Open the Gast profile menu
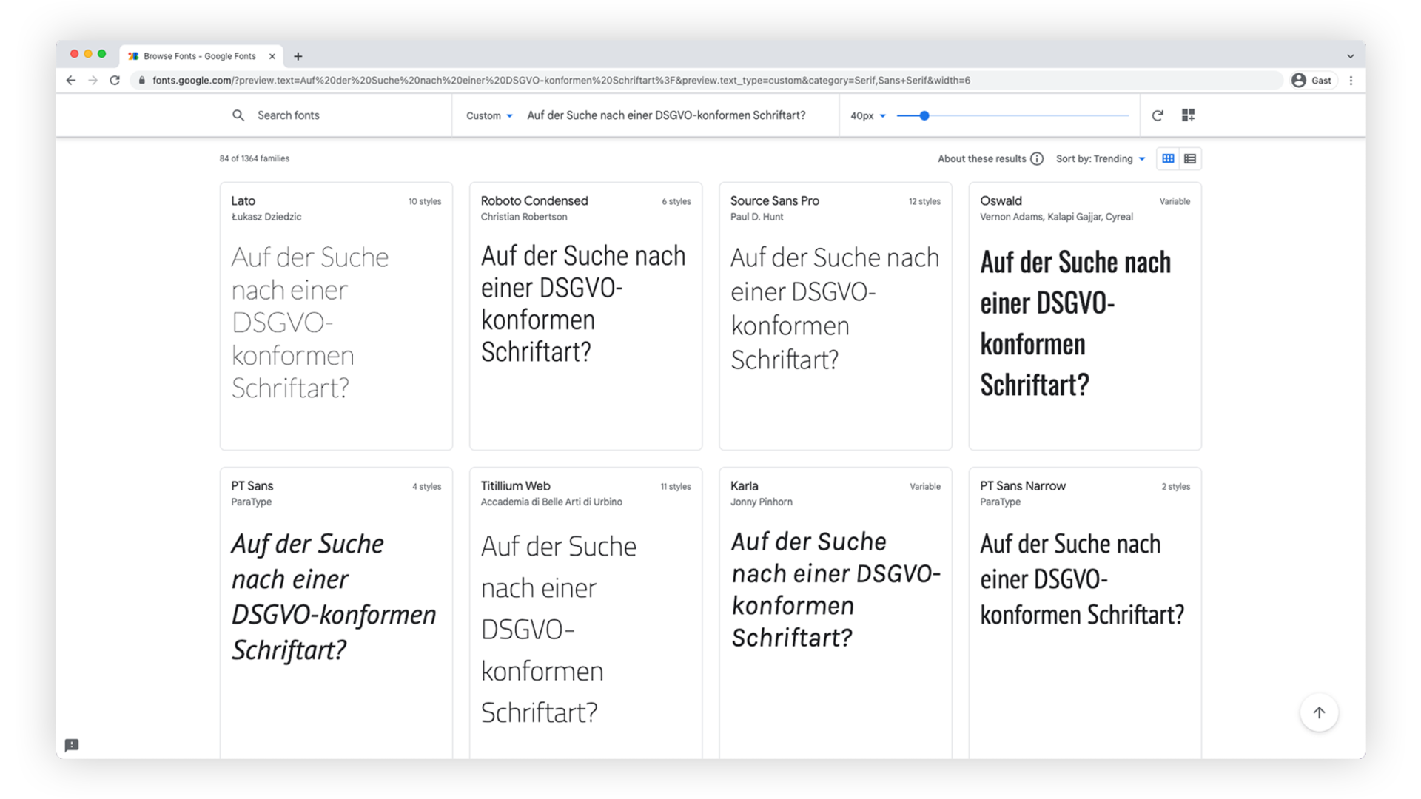Screen dimensions: 1421x799 1312,81
